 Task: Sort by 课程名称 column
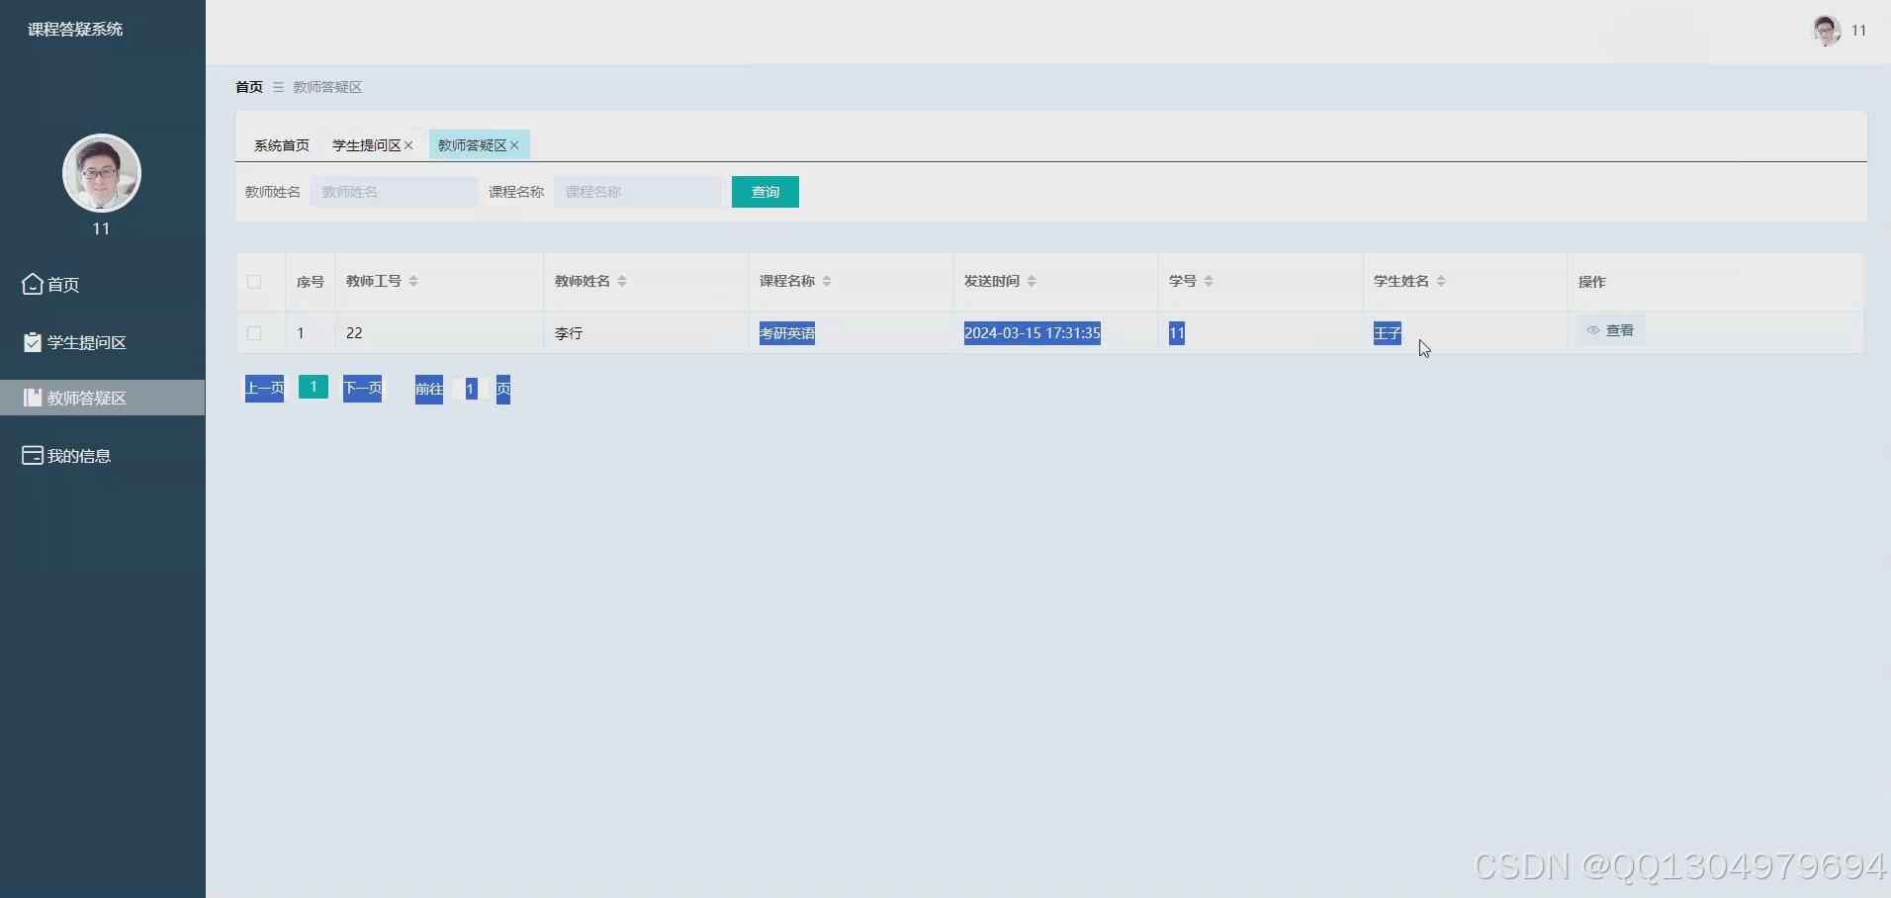point(827,282)
